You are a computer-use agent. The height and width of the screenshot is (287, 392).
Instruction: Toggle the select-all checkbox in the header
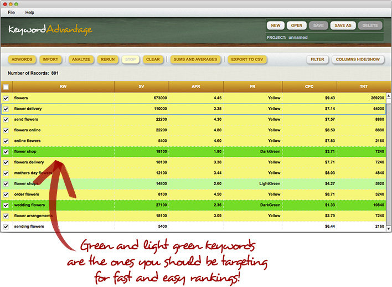(6, 87)
